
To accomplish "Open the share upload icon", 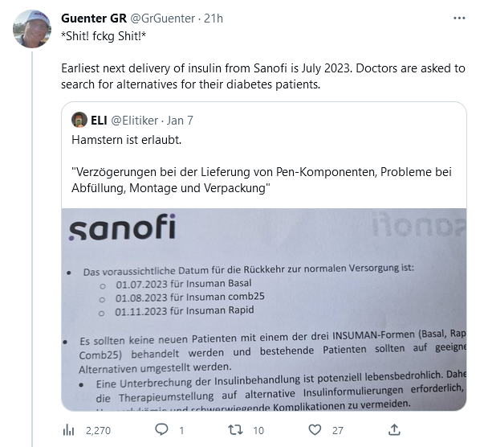I will click(394, 430).
